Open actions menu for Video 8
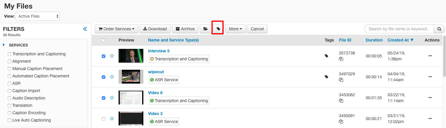 tap(430, 98)
